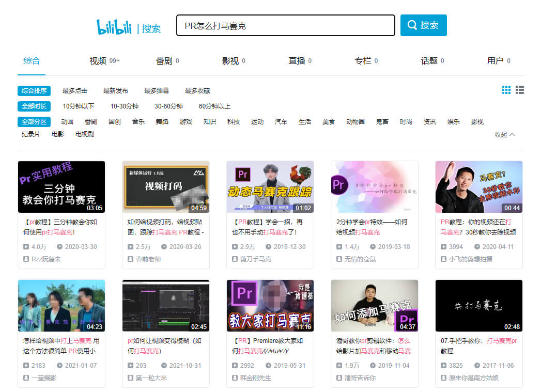This screenshot has height=392, width=541.
Task: Open thumbnail 如何添加马赛克 04:37
Action: pyautogui.click(x=374, y=306)
